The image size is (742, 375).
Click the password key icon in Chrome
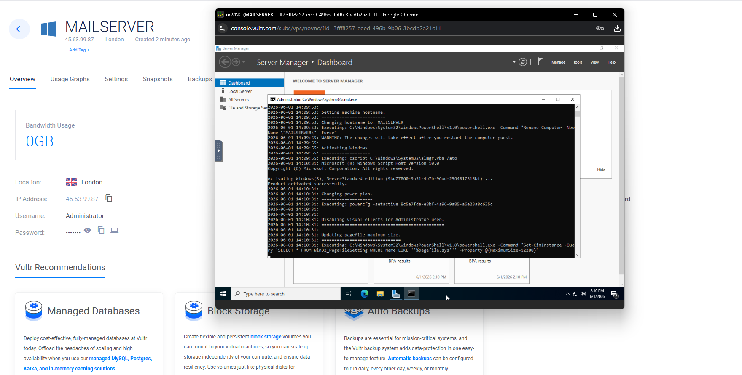pos(600,28)
